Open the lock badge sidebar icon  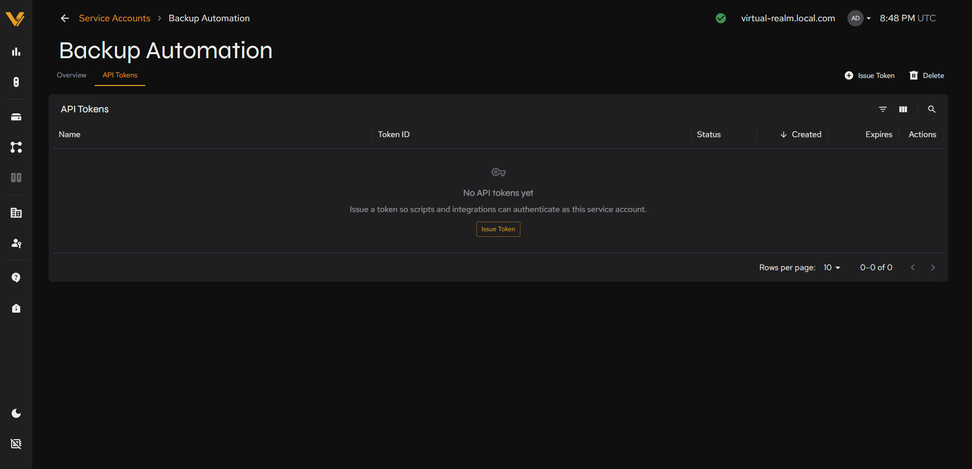[16, 308]
